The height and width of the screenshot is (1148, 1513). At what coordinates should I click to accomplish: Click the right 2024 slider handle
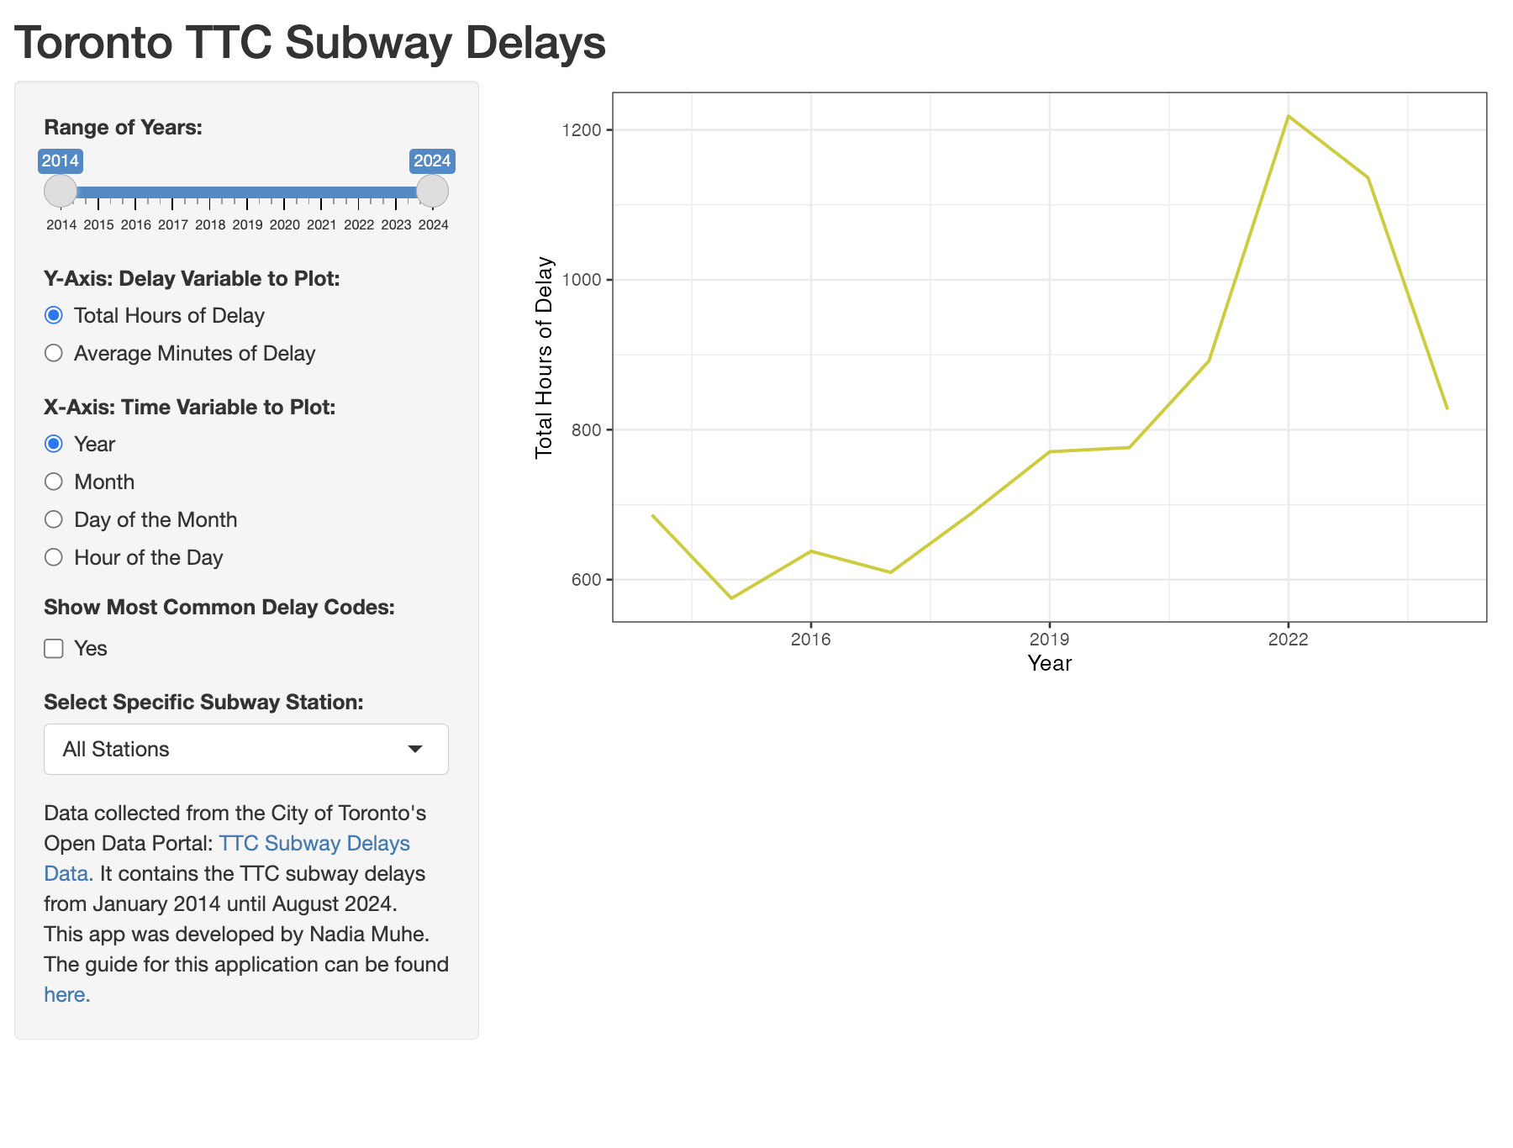pos(432,192)
